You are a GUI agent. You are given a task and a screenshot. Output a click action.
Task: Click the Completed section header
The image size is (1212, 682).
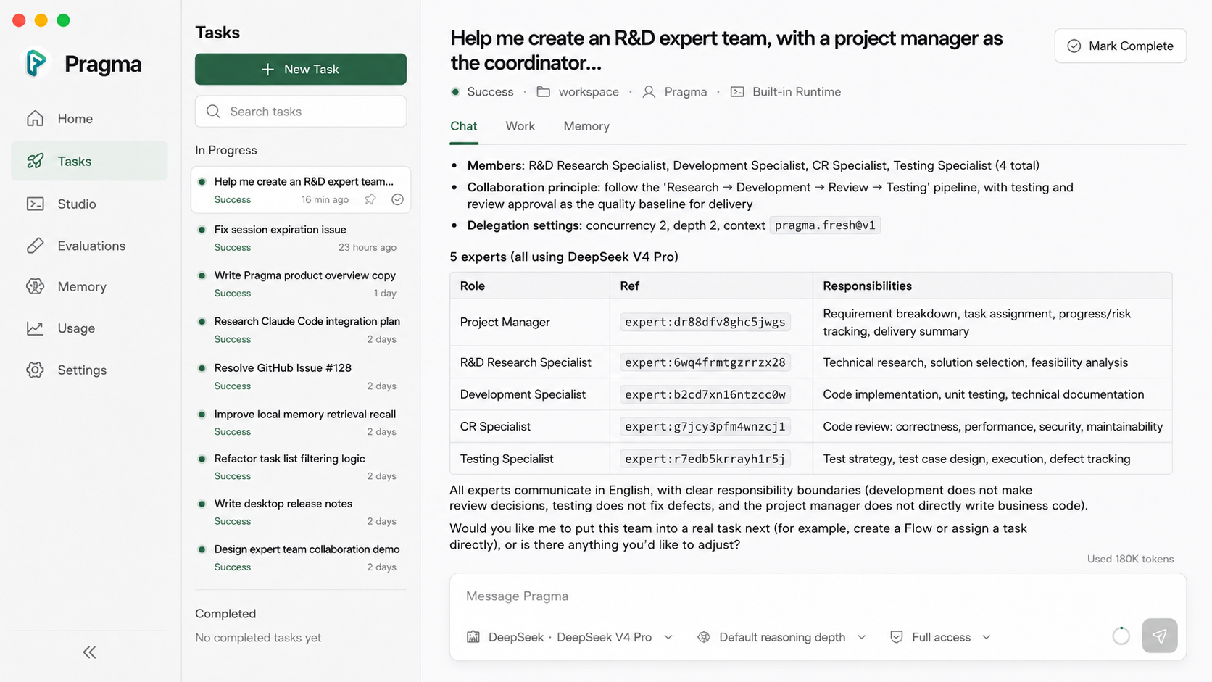225,613
